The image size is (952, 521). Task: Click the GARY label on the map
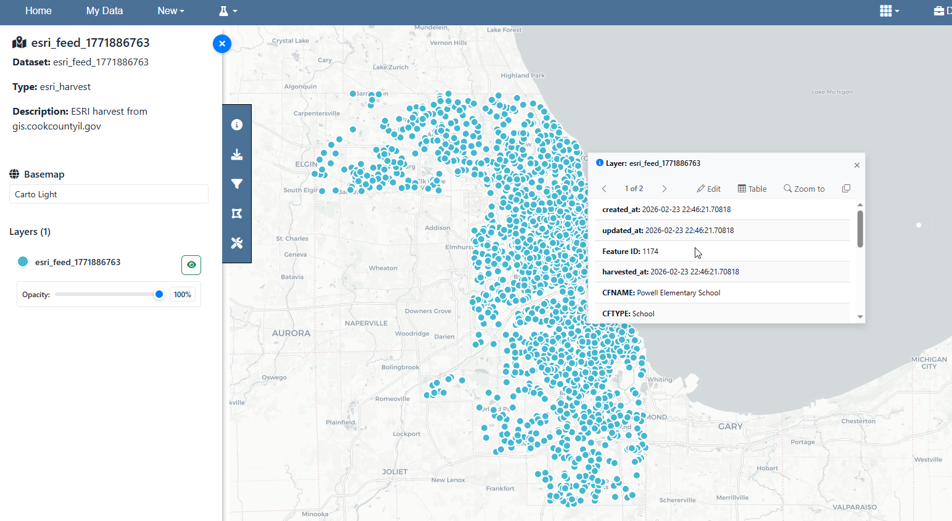point(731,426)
